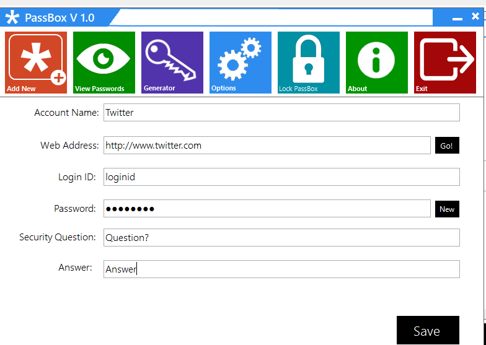Click the Lock PassBox padlock tile
The image size is (486, 345).
point(309,62)
